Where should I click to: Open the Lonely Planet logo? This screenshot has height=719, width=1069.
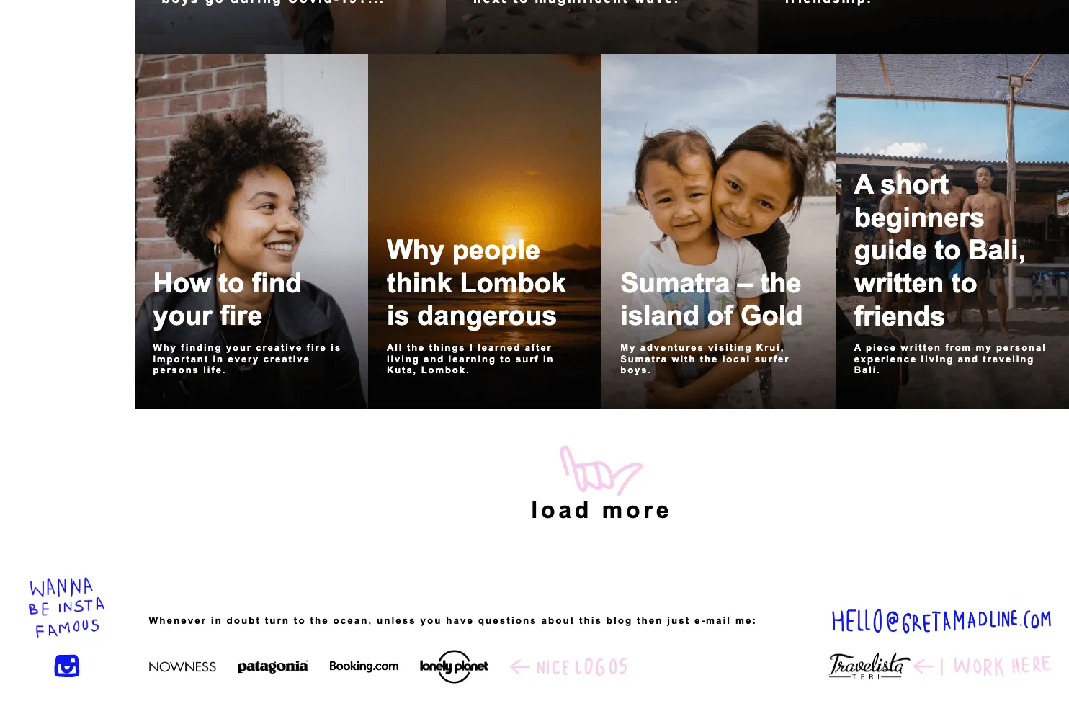pos(454,666)
